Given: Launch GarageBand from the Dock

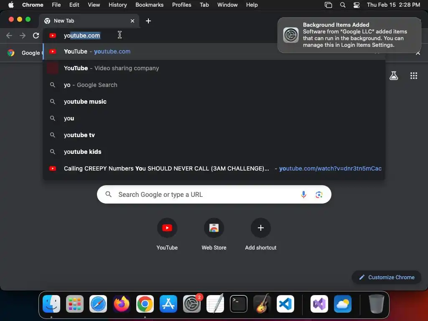Looking at the screenshot, I should point(262,304).
